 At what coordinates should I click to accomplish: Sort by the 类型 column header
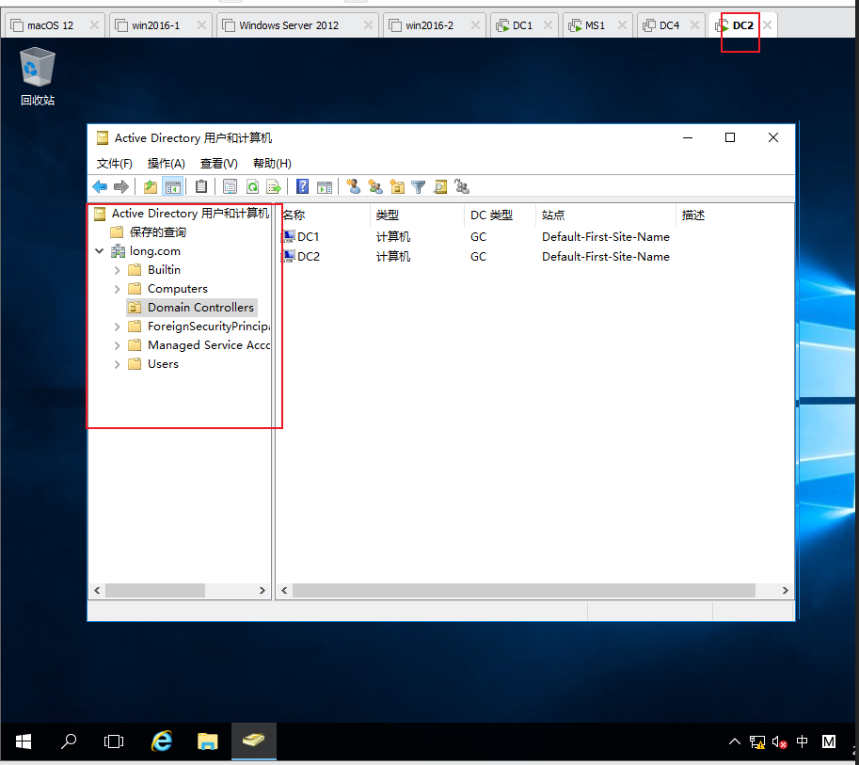tap(417, 215)
